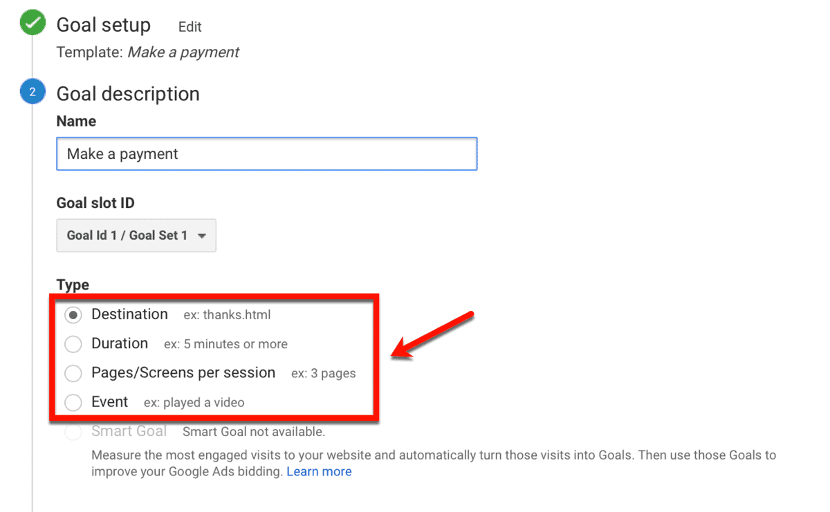The height and width of the screenshot is (512, 830).
Task: Open the Learn more link
Action: [319, 471]
